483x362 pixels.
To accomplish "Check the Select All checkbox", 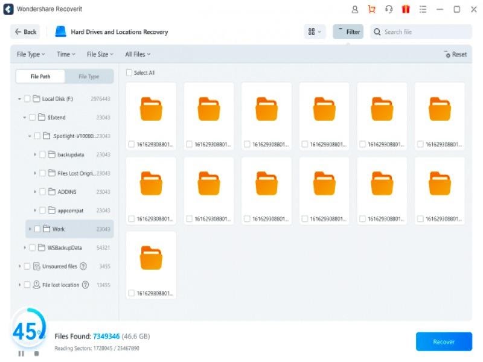I will click(129, 72).
